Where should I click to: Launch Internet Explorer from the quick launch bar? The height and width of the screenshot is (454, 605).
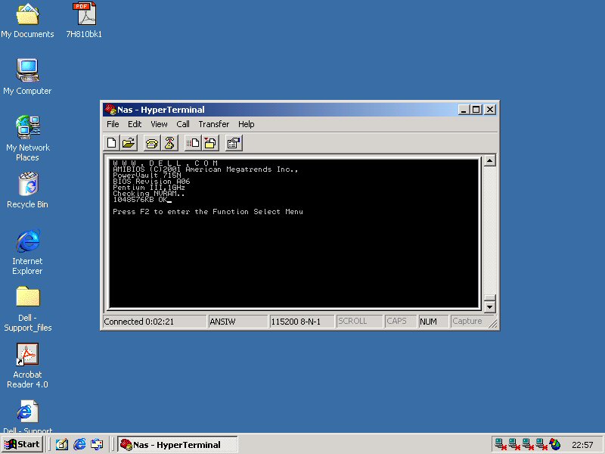79,444
